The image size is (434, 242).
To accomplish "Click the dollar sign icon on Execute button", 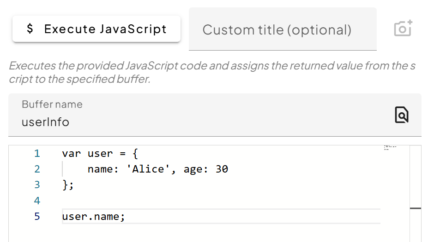I will (30, 29).
